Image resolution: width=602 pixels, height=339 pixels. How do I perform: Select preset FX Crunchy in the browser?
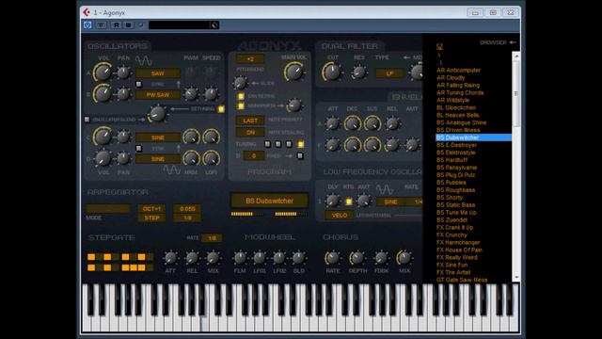pos(451,235)
